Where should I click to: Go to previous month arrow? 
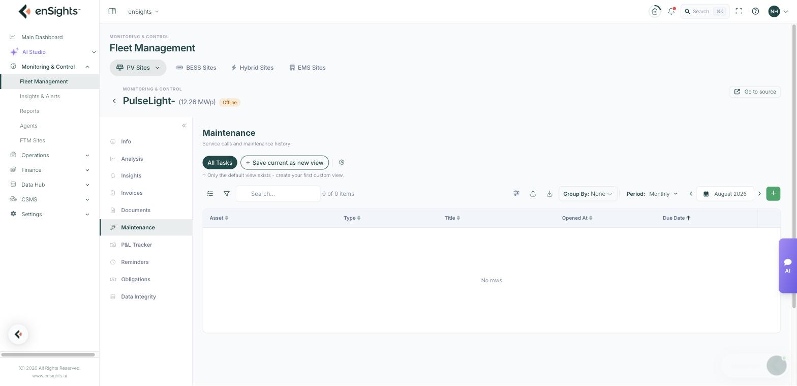[x=691, y=194]
